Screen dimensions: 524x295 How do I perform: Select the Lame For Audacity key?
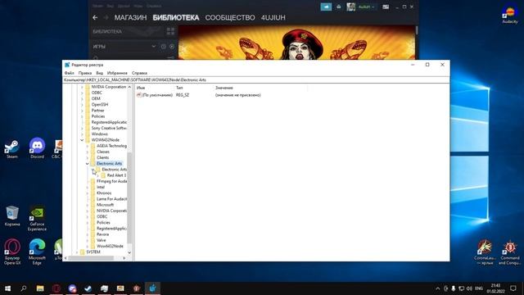coord(111,199)
